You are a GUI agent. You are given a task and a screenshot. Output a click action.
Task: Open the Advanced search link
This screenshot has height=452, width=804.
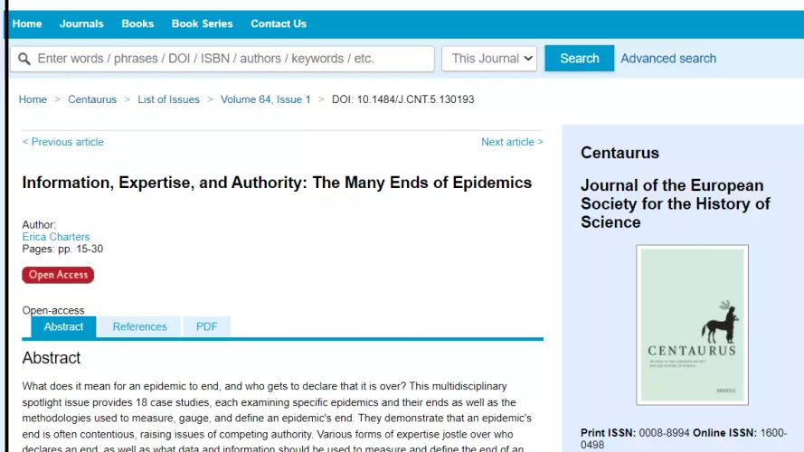click(x=668, y=59)
